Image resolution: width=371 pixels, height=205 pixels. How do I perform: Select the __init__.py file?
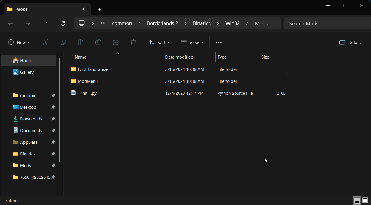coord(87,93)
